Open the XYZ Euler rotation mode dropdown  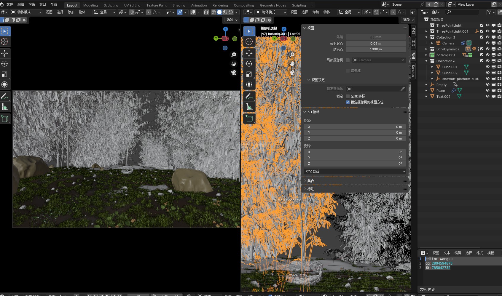coord(355,171)
